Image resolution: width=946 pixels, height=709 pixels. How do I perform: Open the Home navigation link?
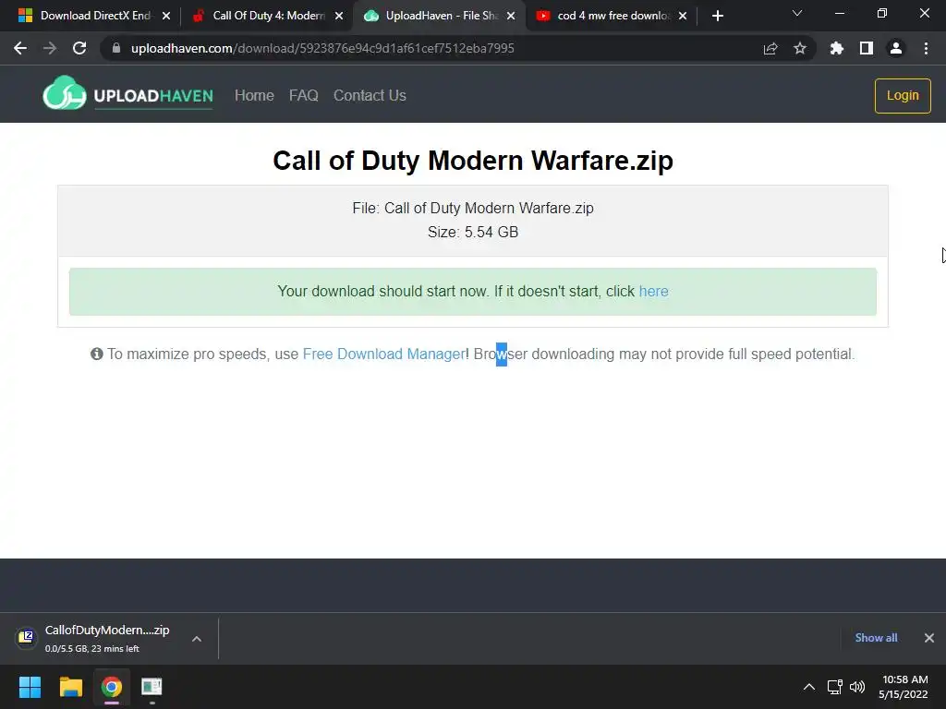(x=254, y=95)
